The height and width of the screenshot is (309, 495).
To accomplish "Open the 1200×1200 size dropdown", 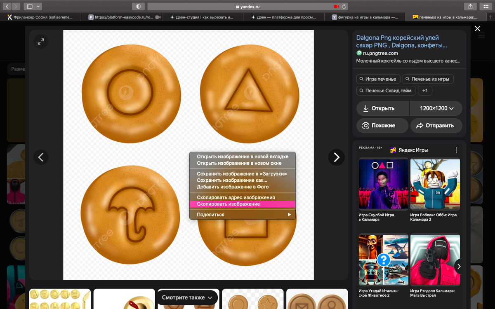I will pos(436,108).
